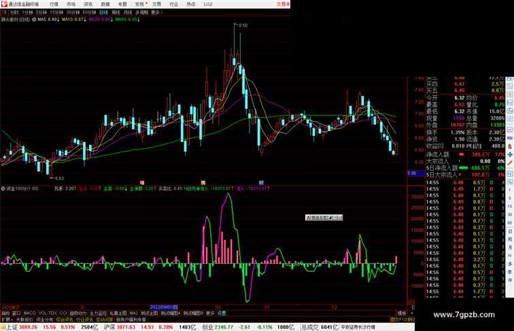The height and width of the screenshot is (331, 514).
Task: Click the red dollar icon in right toolbar
Action: tap(510, 146)
